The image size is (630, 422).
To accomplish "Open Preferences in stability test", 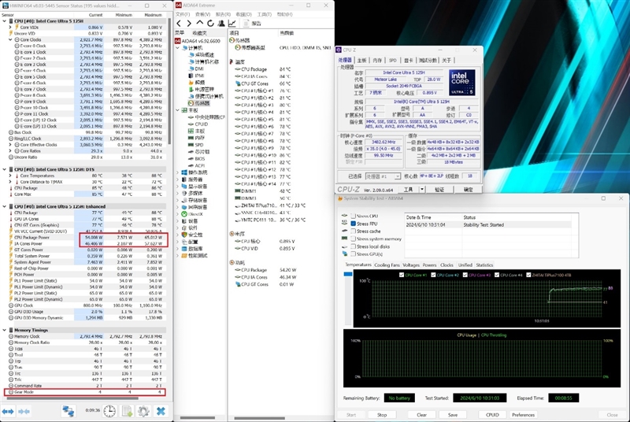I will pyautogui.click(x=524, y=415).
